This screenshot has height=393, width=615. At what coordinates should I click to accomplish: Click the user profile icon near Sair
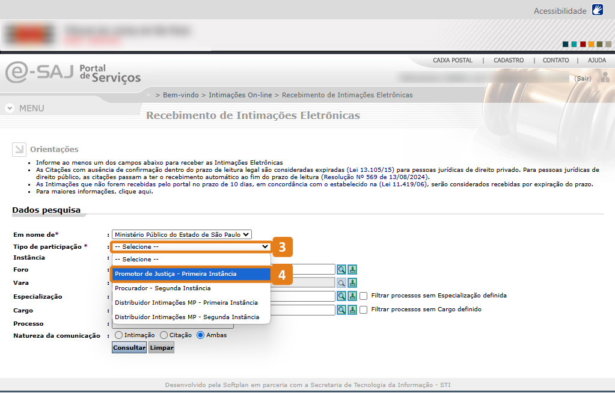pyautogui.click(x=605, y=78)
